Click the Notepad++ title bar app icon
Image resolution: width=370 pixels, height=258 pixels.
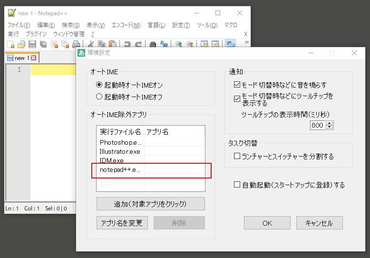click(x=11, y=13)
